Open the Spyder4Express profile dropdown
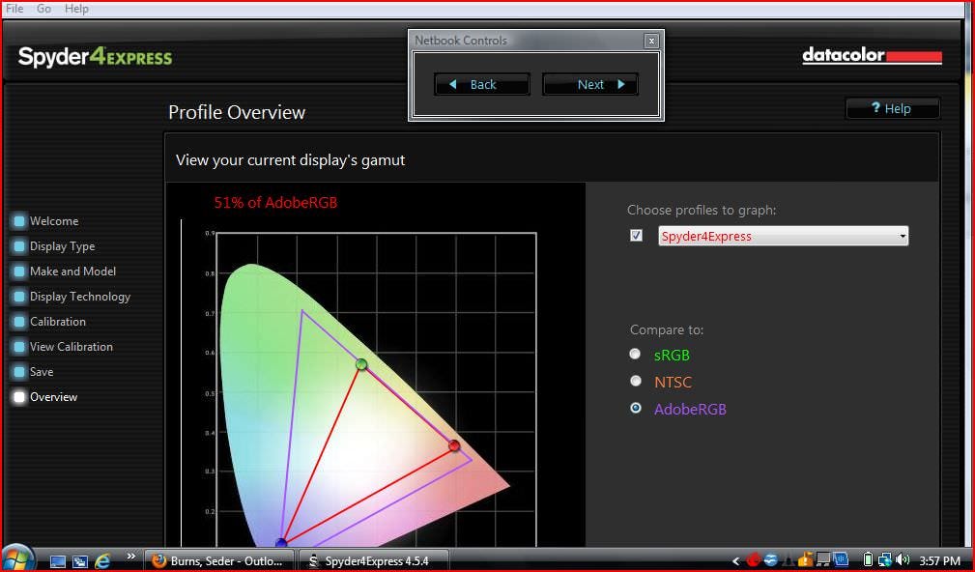This screenshot has width=975, height=572. pos(784,236)
